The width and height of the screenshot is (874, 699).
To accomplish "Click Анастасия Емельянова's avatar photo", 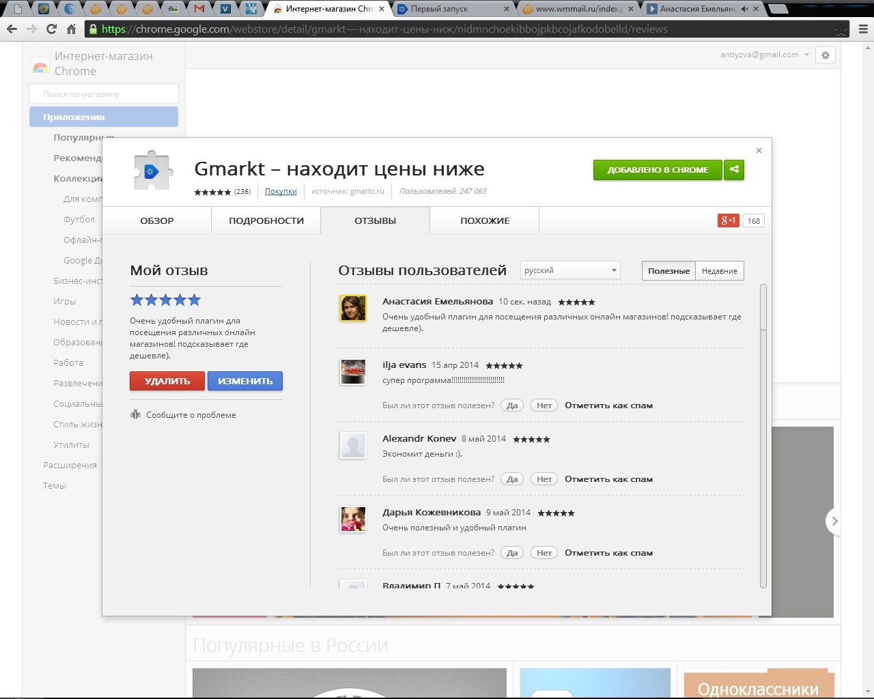I will 353,309.
